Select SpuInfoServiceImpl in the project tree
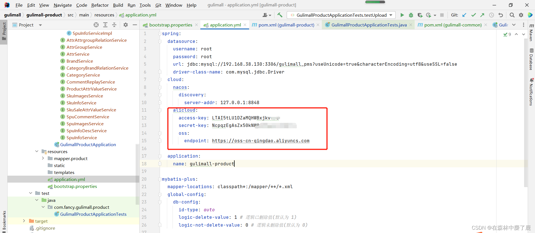This screenshot has width=535, height=233. (x=92, y=33)
